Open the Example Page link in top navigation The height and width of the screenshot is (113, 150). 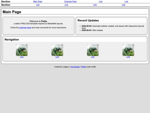71,1
